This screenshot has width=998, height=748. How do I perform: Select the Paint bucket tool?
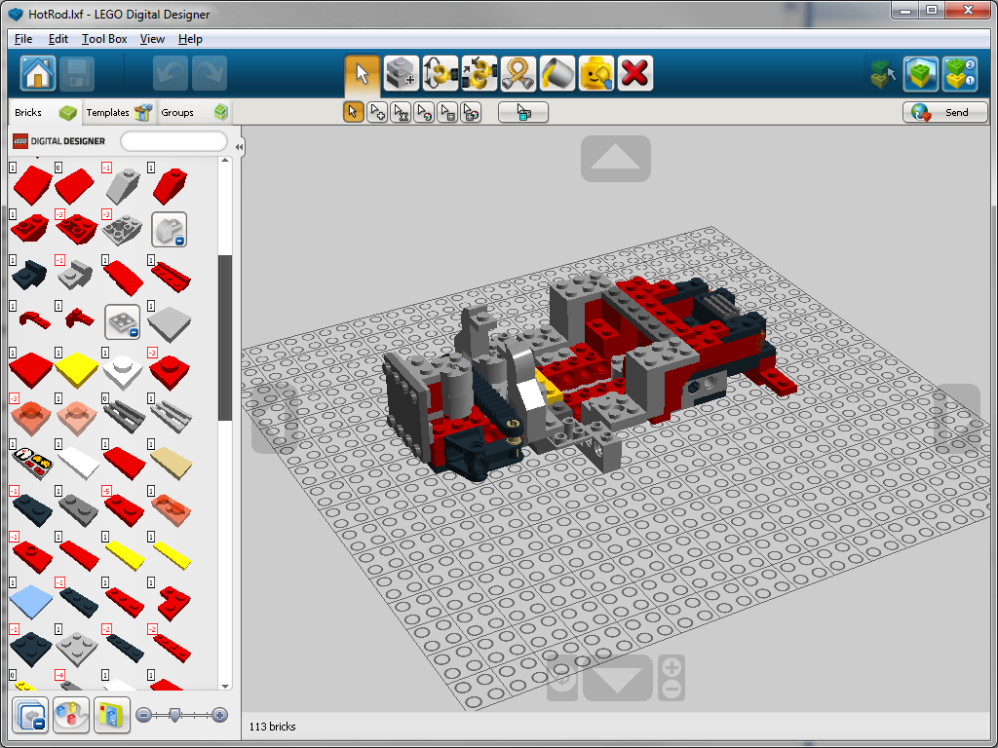pos(557,73)
